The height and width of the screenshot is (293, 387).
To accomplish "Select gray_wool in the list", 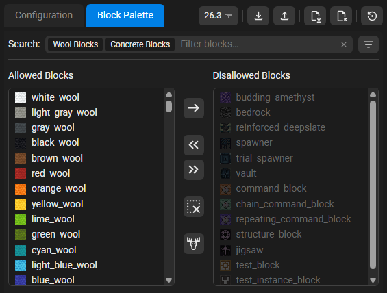I will (x=86, y=128).
